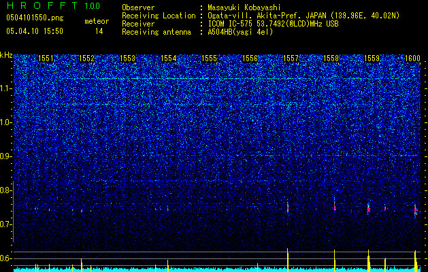The image size is (428, 272).
Task: Click the 'Receiver' field label
Action: (138, 24)
